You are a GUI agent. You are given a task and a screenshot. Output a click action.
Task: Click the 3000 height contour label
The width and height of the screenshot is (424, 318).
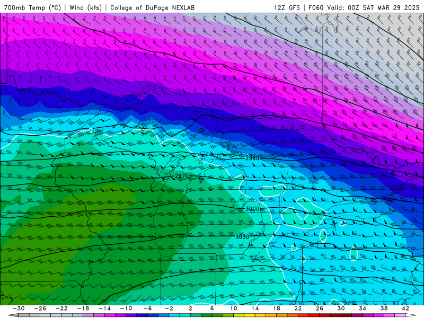tap(252, 209)
